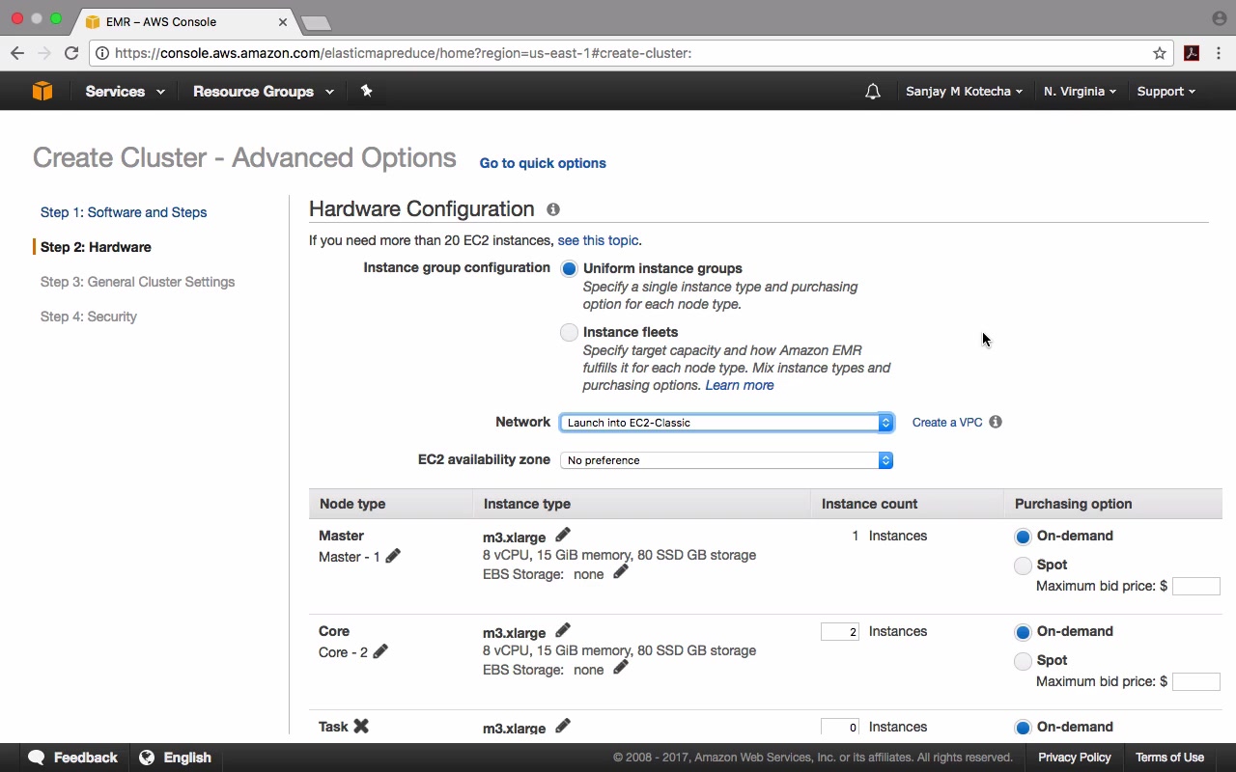Click the Create a VPC link
This screenshot has width=1236, height=772.
(x=947, y=423)
